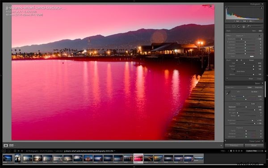
Task: Adjust the Recovery slider handle
Action: [255, 110]
